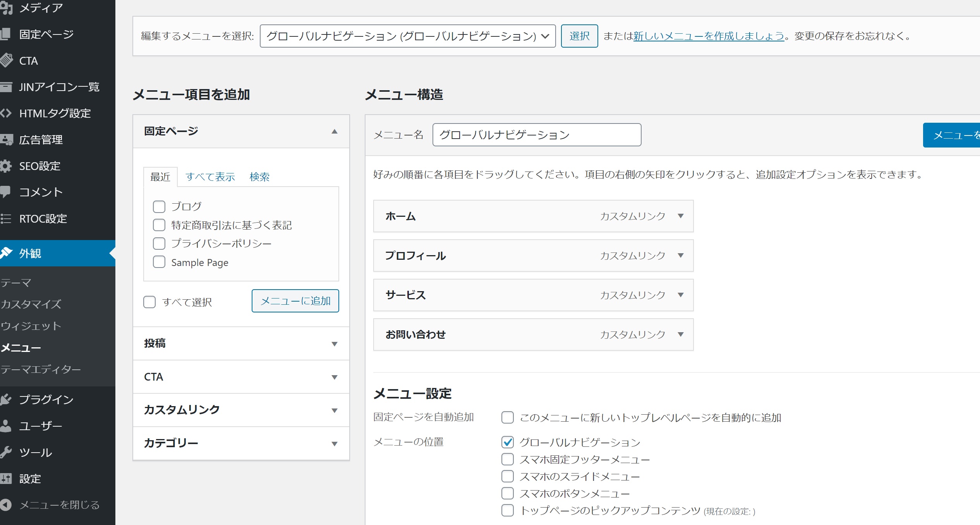
Task: Click the メニューを閉じる collapse arrow icon
Action: [5, 505]
